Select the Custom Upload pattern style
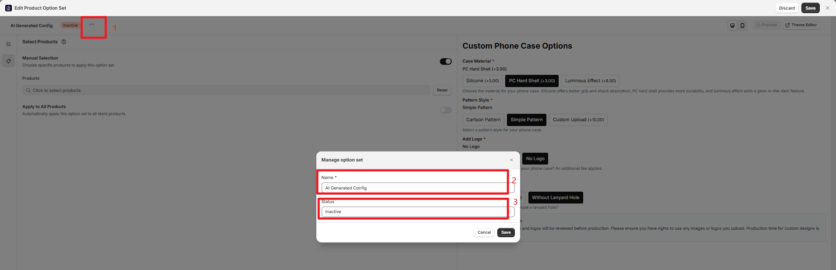 point(577,120)
